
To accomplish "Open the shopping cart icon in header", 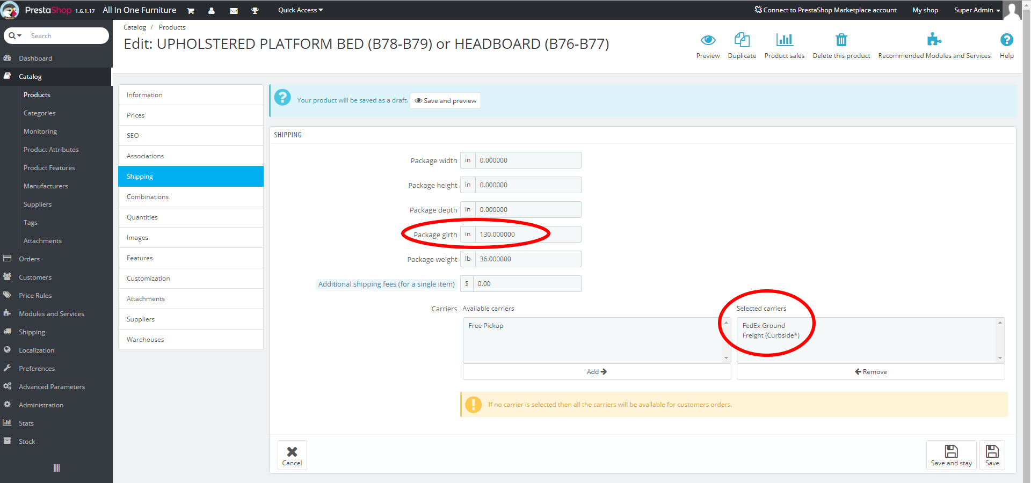I will point(190,11).
